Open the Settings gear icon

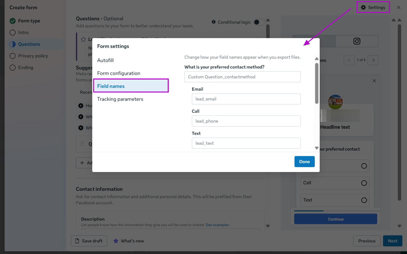[x=363, y=7]
